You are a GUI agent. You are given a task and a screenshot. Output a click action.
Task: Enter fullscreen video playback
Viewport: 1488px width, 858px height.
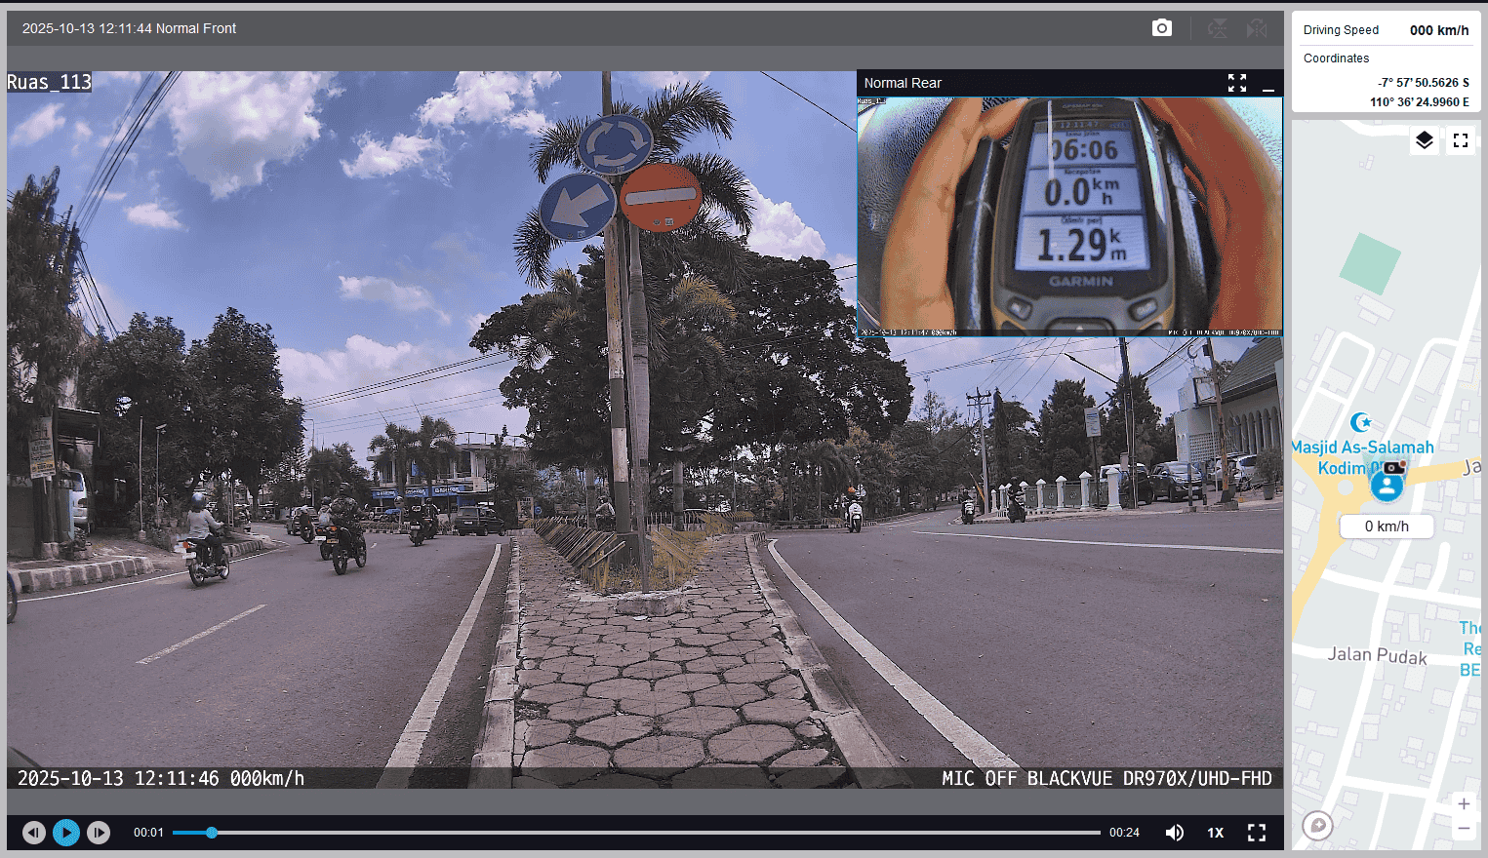(1256, 832)
